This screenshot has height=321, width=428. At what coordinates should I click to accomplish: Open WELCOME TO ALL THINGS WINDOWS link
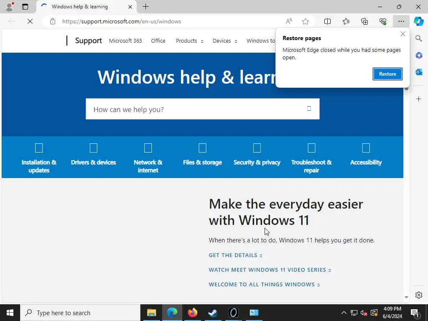click(264, 284)
